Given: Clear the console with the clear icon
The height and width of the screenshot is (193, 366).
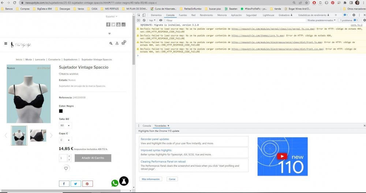Looking at the screenshot, I should click(x=144, y=20).
